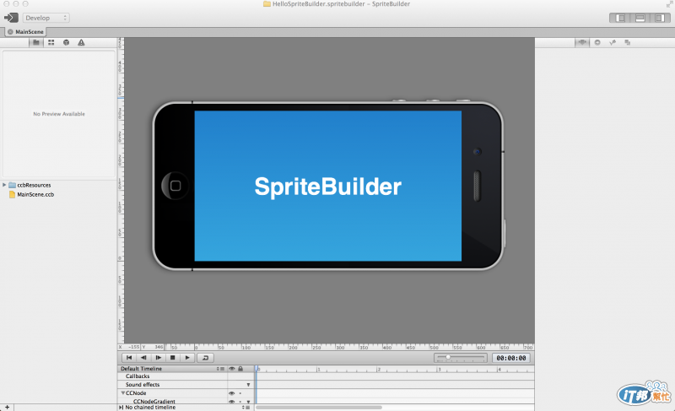The height and width of the screenshot is (411, 675).
Task: Toggle the CCNode lock dot
Action: [x=240, y=393]
